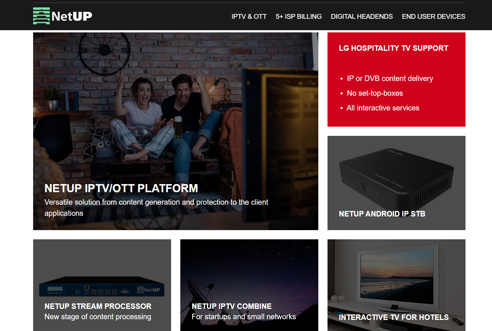Open End User Devices menu
The image size is (492, 331).
tap(433, 17)
